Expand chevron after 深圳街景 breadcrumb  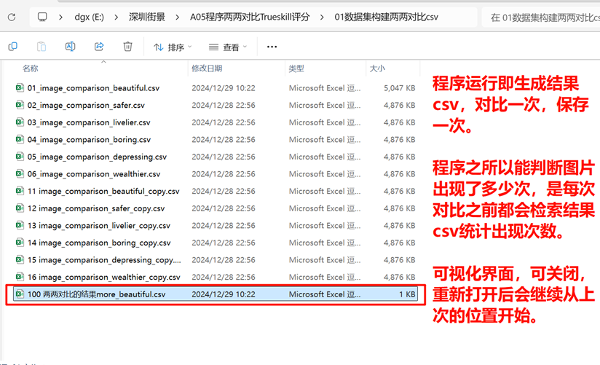[x=177, y=17]
